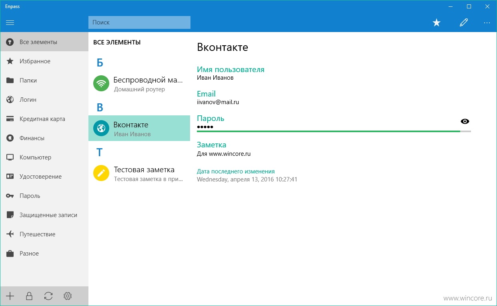Click the Домашний роутер subtitle
The image size is (497, 306).
pos(139,89)
